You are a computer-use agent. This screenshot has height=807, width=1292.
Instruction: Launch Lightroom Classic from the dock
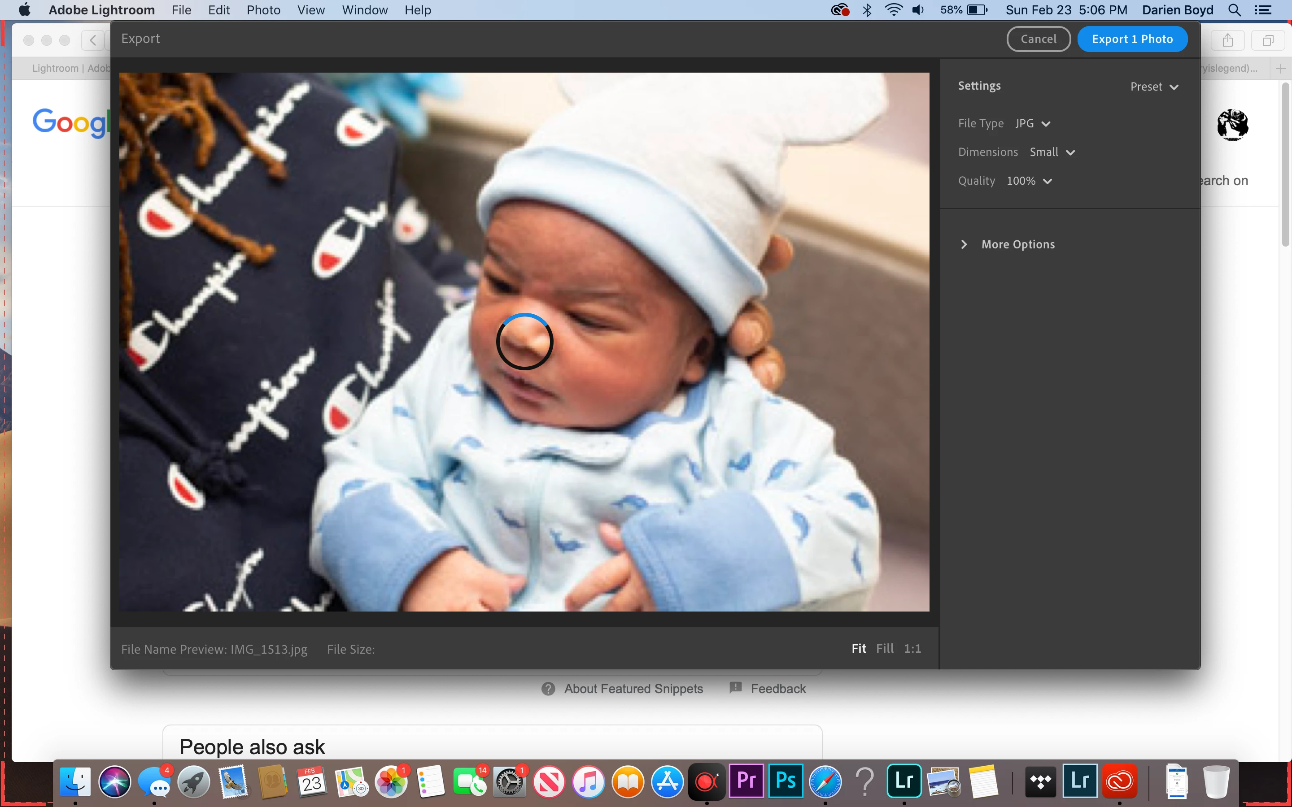[x=1079, y=781]
